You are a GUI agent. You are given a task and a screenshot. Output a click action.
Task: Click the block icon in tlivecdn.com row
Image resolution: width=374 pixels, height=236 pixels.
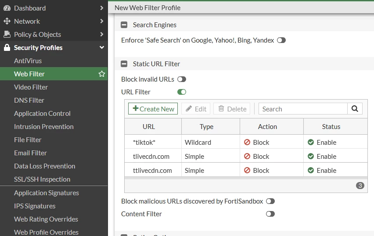(247, 156)
